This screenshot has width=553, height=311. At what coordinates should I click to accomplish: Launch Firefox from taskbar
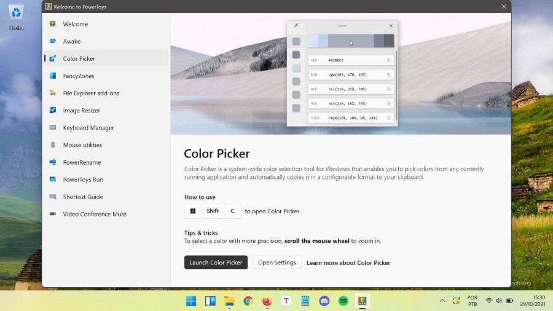click(267, 301)
